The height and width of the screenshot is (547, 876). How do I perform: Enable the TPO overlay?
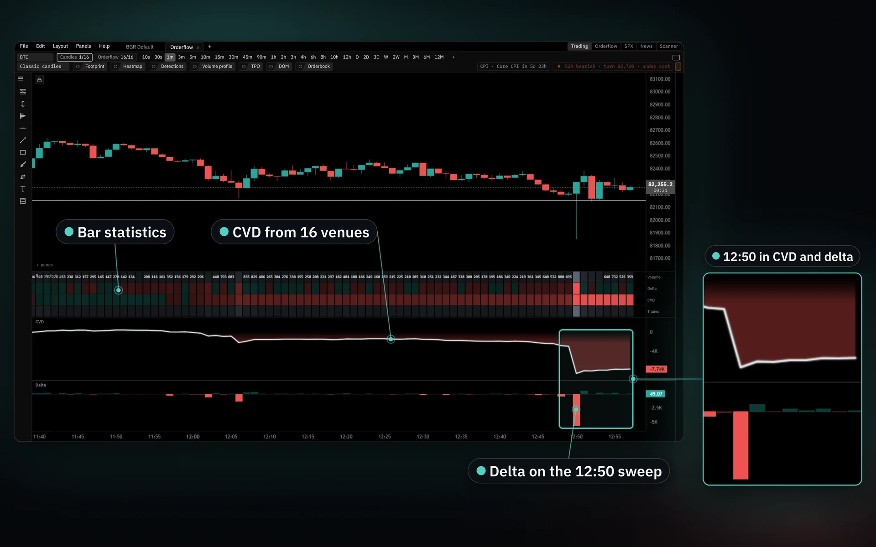[251, 67]
